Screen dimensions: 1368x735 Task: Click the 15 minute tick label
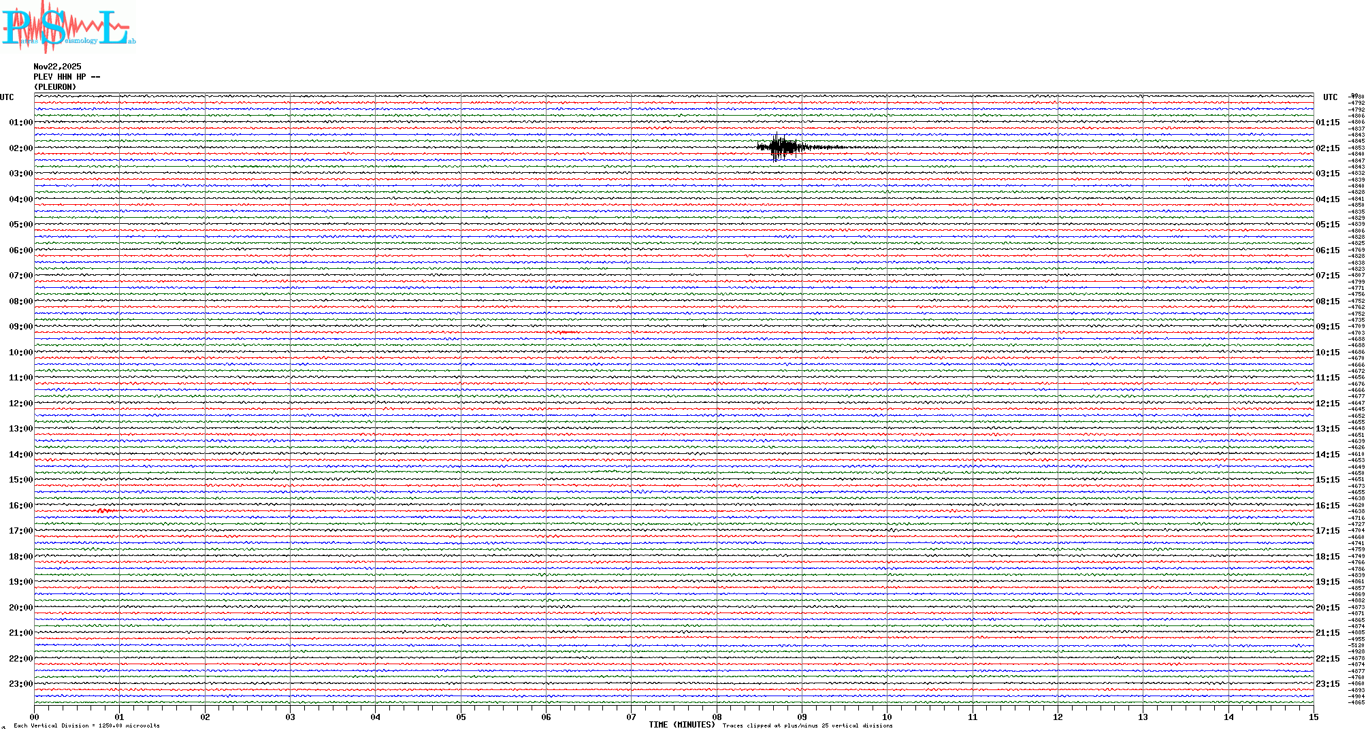[x=1313, y=717]
